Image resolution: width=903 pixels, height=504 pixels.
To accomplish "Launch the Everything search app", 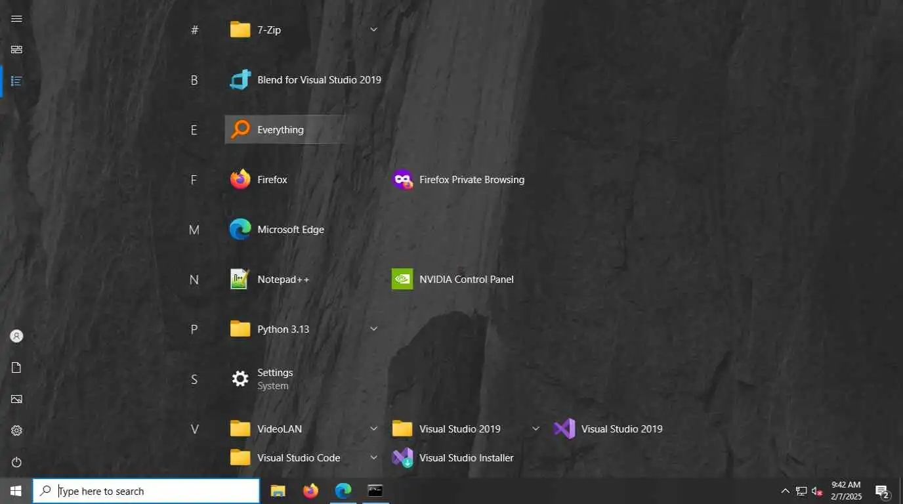I will pos(305,130).
